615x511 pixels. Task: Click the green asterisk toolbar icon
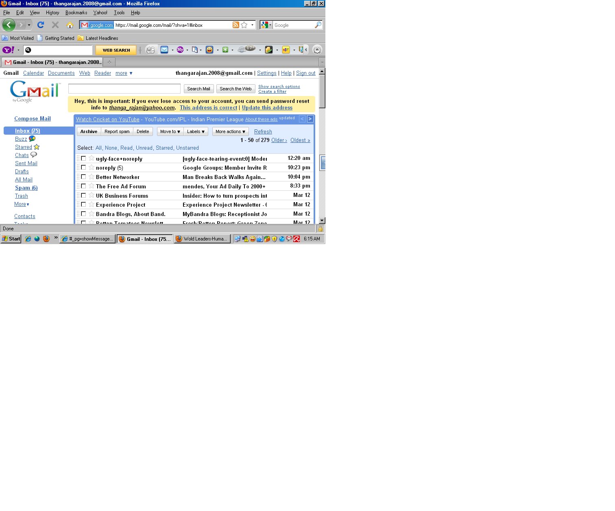[x=225, y=50]
